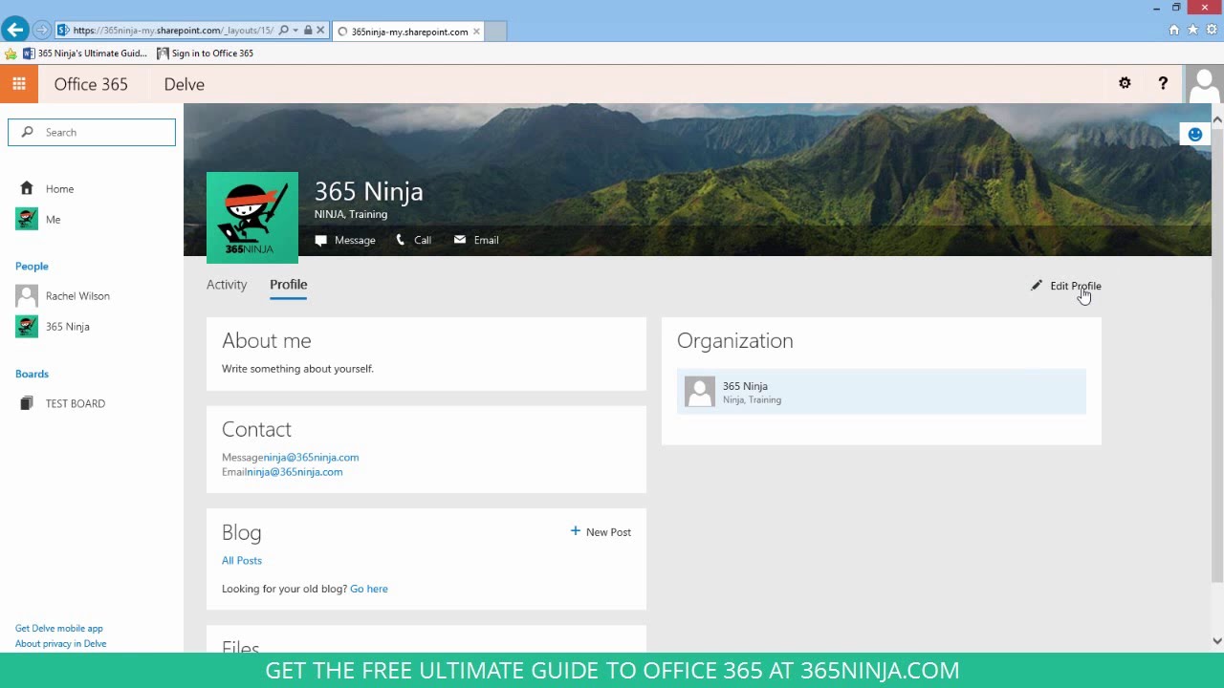
Task: Click the large 365 Ninja profile picture
Action: tap(252, 218)
